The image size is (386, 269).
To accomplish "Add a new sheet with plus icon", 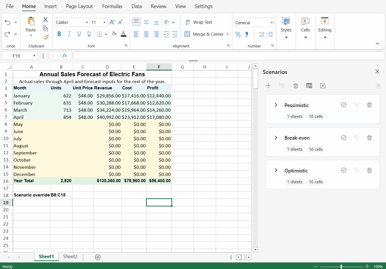I will tap(98, 257).
